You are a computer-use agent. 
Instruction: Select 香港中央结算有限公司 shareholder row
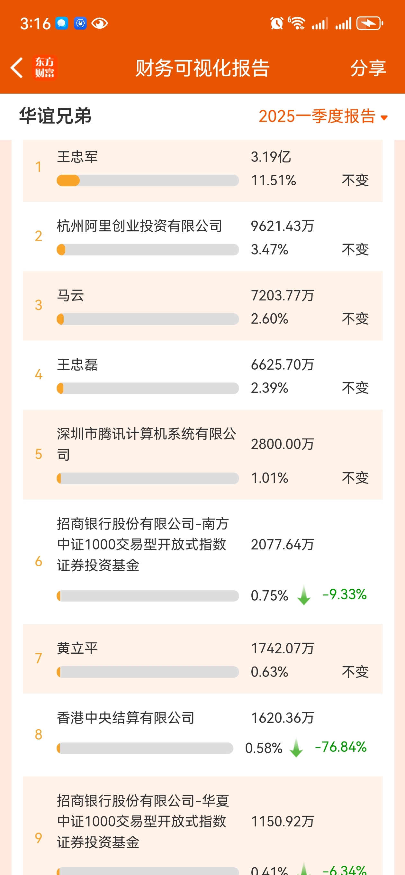203,735
